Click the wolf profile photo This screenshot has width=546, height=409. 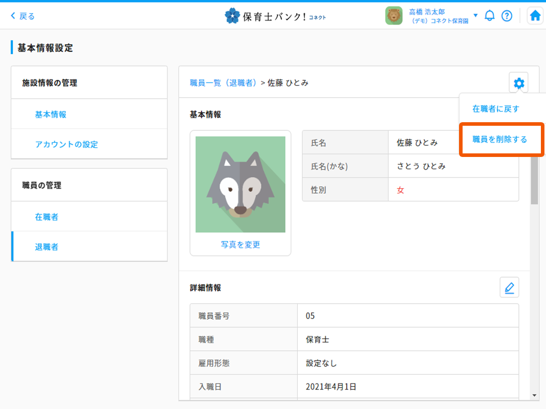tap(241, 184)
